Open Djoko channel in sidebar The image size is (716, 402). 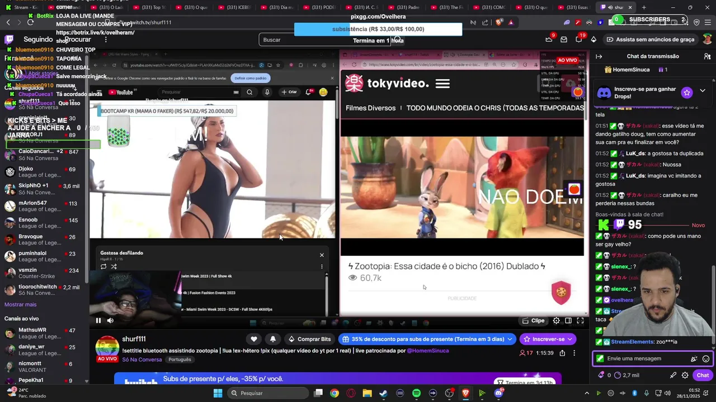tap(45, 172)
